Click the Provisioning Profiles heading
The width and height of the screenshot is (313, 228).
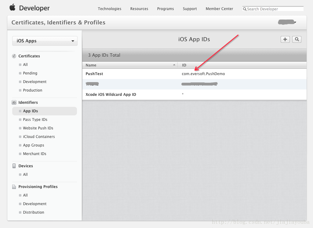tap(38, 187)
